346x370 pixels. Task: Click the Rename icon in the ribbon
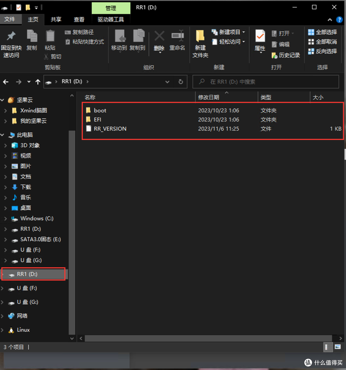click(177, 37)
